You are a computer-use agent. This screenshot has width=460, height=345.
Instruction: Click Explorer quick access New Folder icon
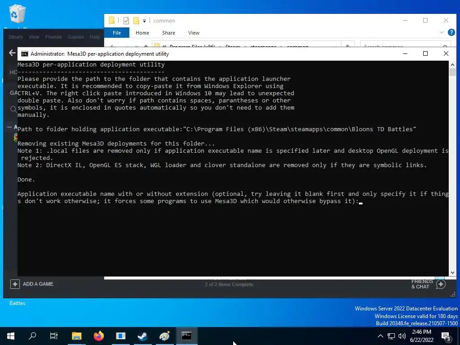136,21
